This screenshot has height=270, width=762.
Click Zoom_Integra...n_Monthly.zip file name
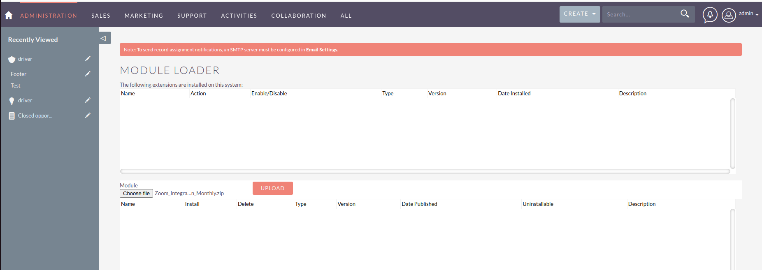(189, 194)
